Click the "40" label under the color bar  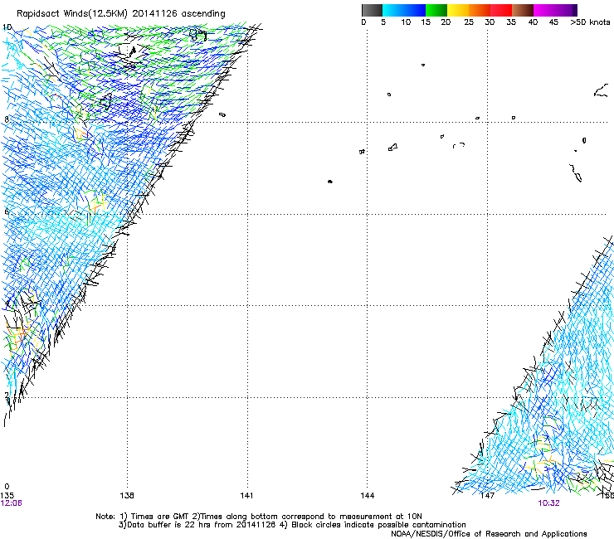533,22
